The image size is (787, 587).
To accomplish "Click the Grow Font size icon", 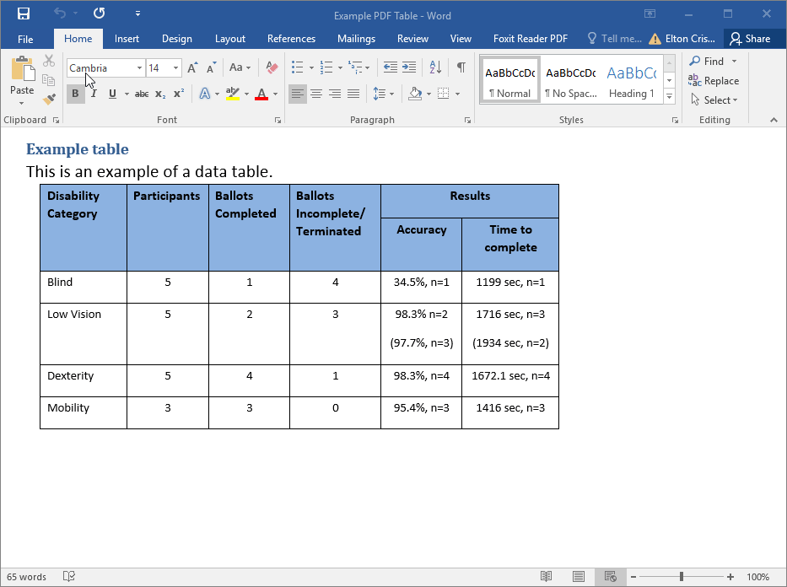I will pyautogui.click(x=192, y=67).
